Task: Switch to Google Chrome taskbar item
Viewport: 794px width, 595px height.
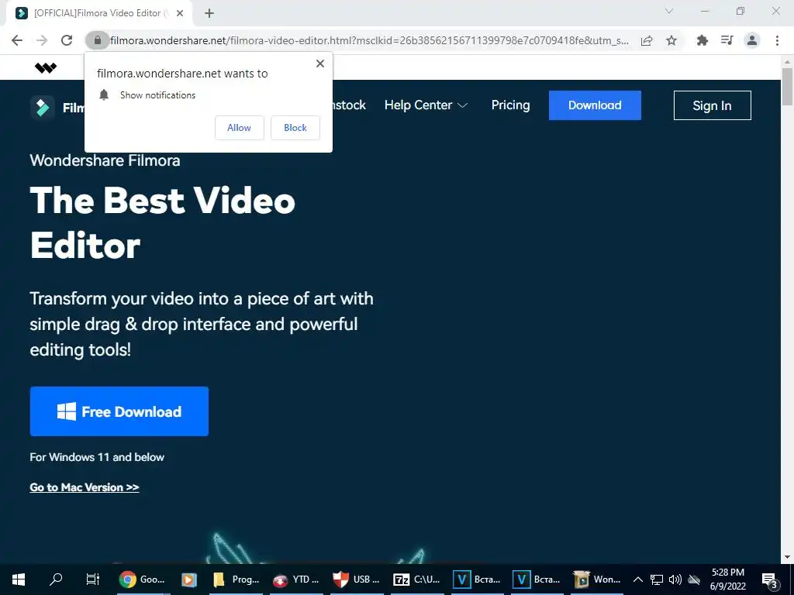Action: pyautogui.click(x=143, y=580)
